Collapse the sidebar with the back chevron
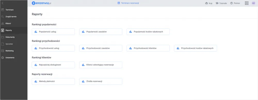The height and width of the screenshot is (100, 258). (3, 3)
